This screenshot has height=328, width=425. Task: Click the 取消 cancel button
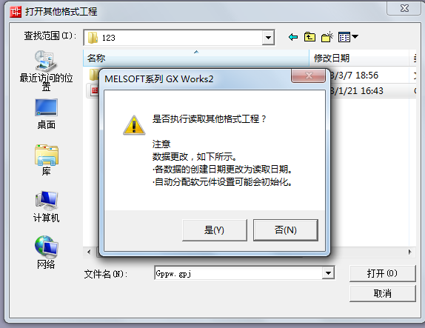pos(383,294)
